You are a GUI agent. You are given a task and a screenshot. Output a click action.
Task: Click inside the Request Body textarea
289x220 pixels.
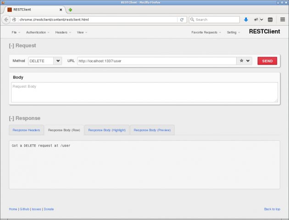click(x=144, y=92)
